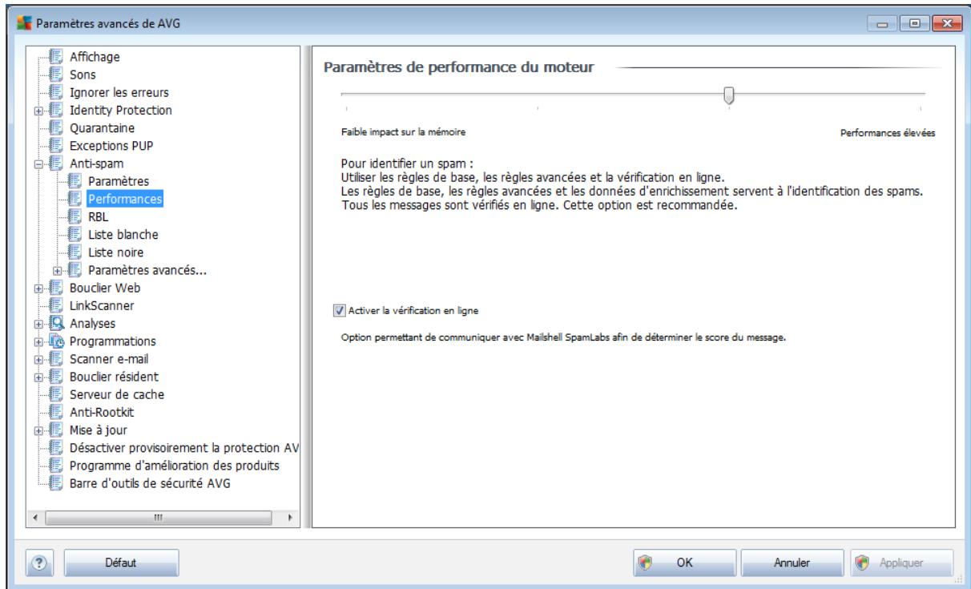The image size is (971, 589).
Task: Select Ignorer les erreurs entry
Action: click(119, 93)
